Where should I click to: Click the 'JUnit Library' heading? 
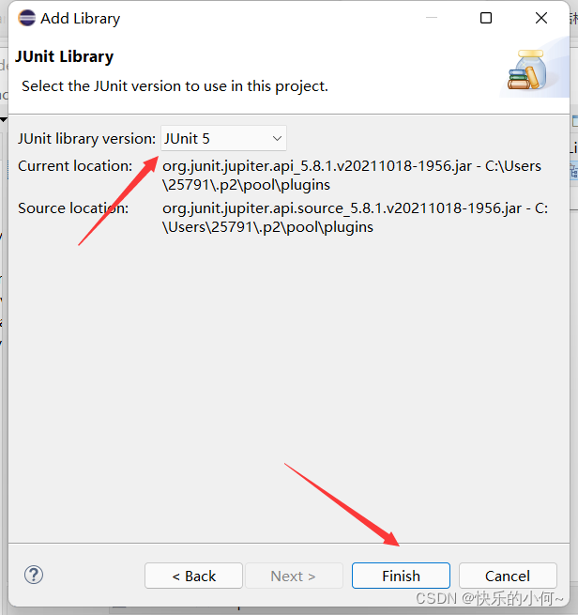pos(64,57)
